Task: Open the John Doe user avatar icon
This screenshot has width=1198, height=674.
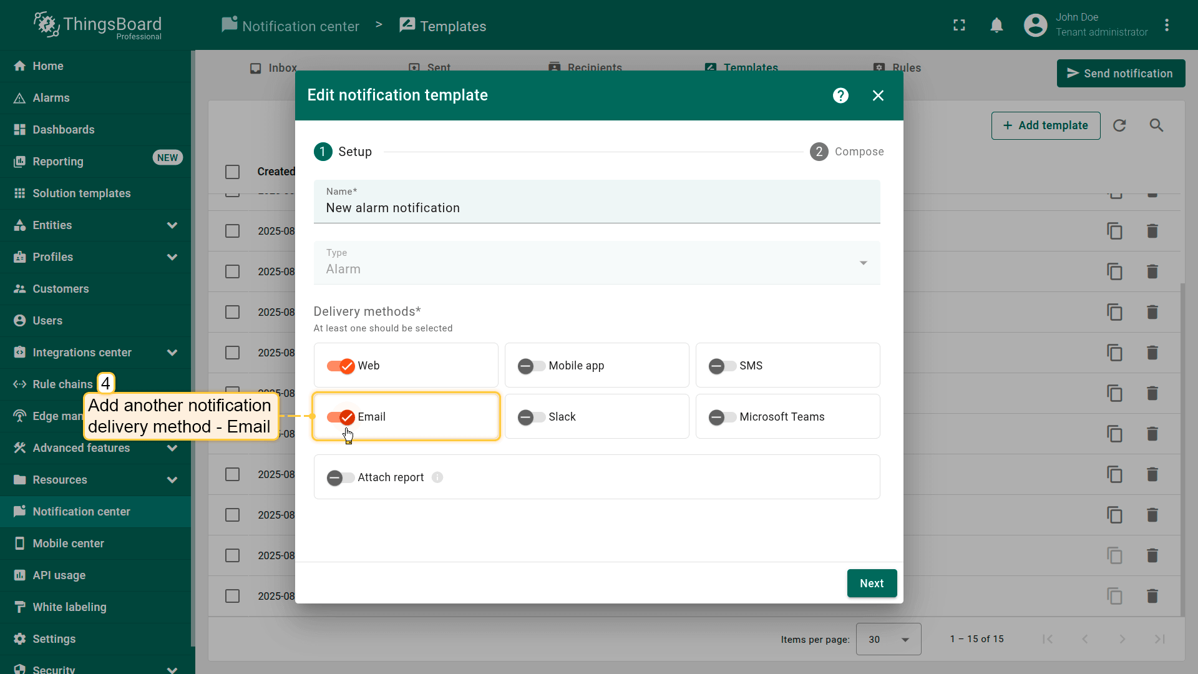Action: point(1035,26)
